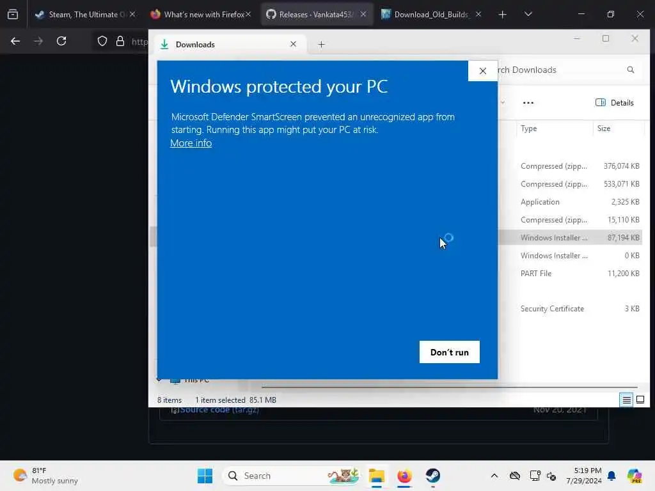
Task: Open the More info link
Action: tap(191, 143)
